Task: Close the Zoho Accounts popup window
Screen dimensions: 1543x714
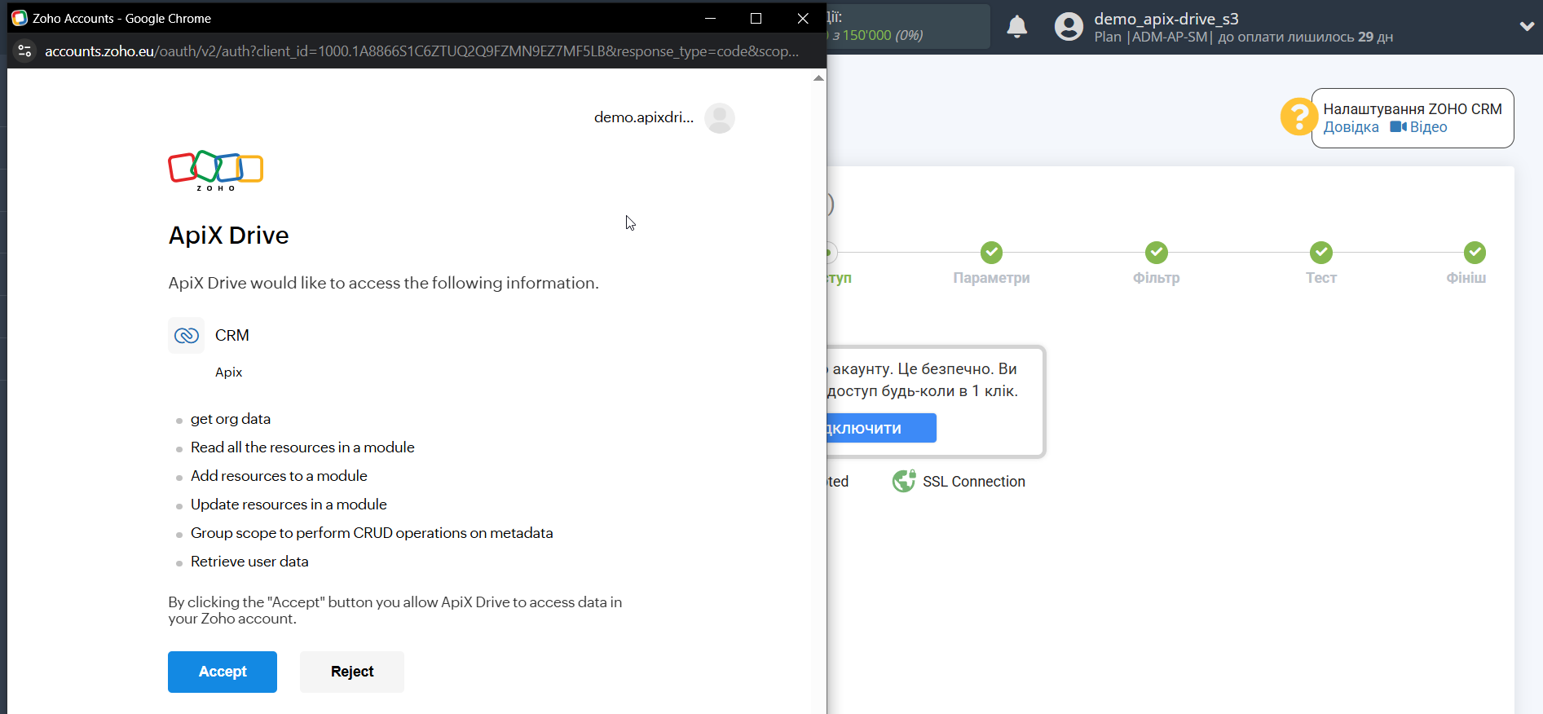Action: point(803,18)
